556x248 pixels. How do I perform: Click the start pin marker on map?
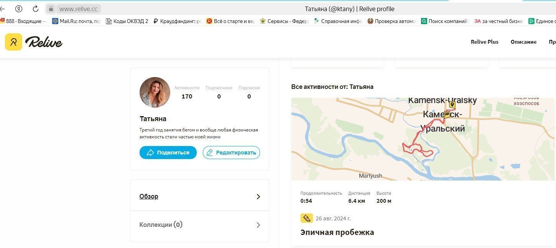click(x=452, y=105)
